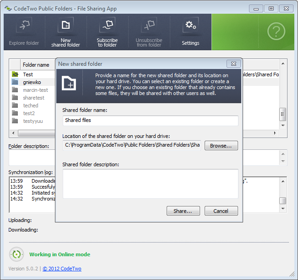
Task: Open the © 2012 CodeTwo link
Action: (62, 269)
